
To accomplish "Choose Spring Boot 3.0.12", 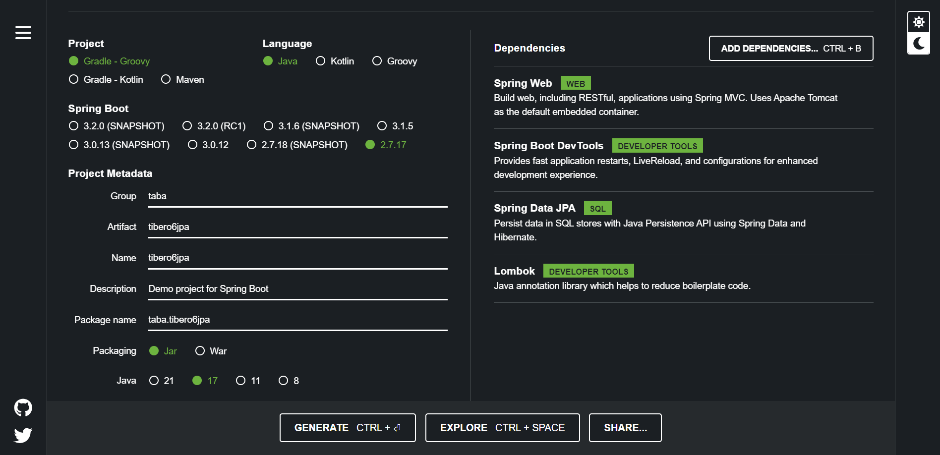I will [x=208, y=145].
